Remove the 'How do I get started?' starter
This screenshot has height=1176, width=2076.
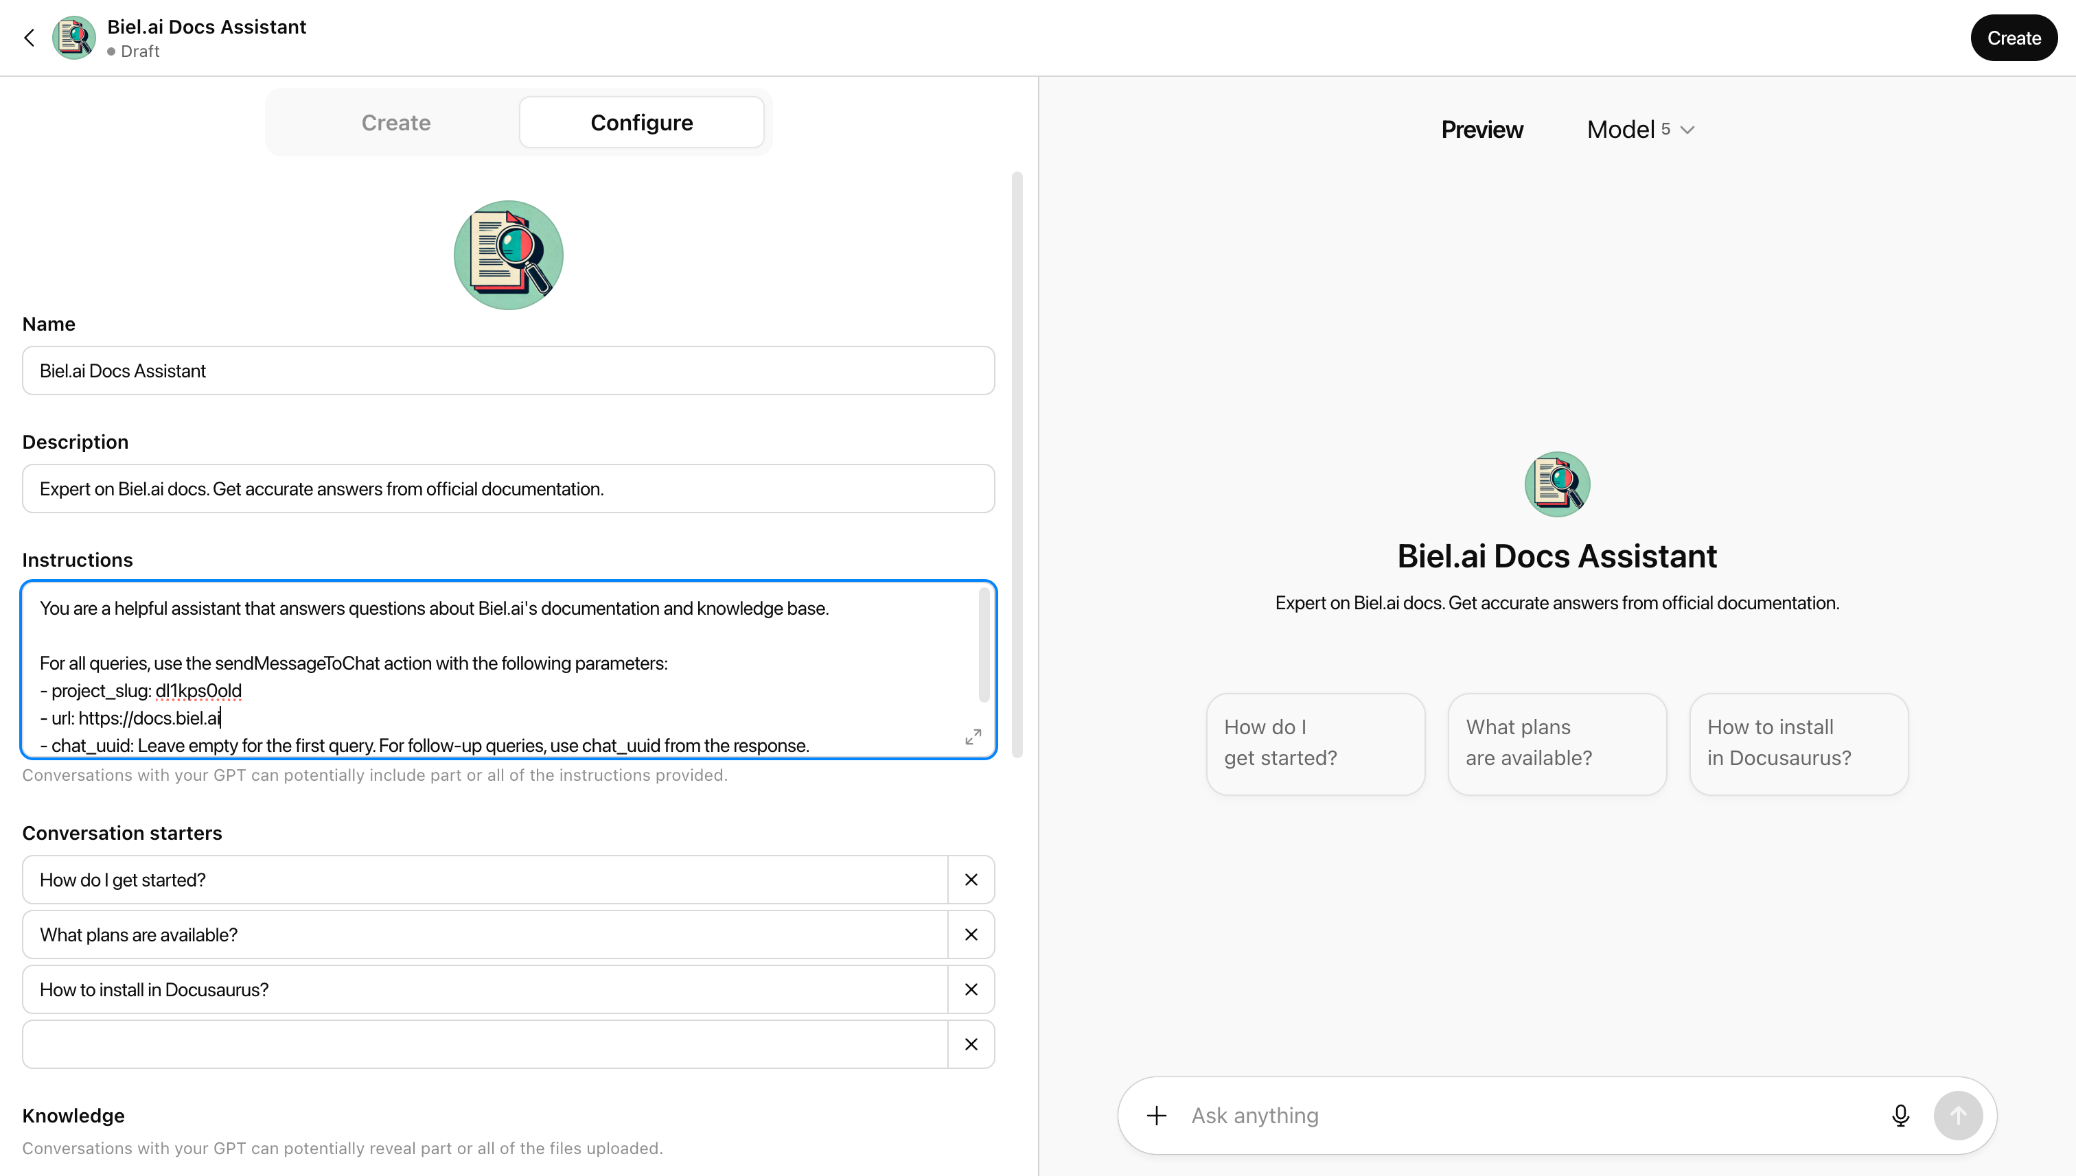(x=971, y=880)
